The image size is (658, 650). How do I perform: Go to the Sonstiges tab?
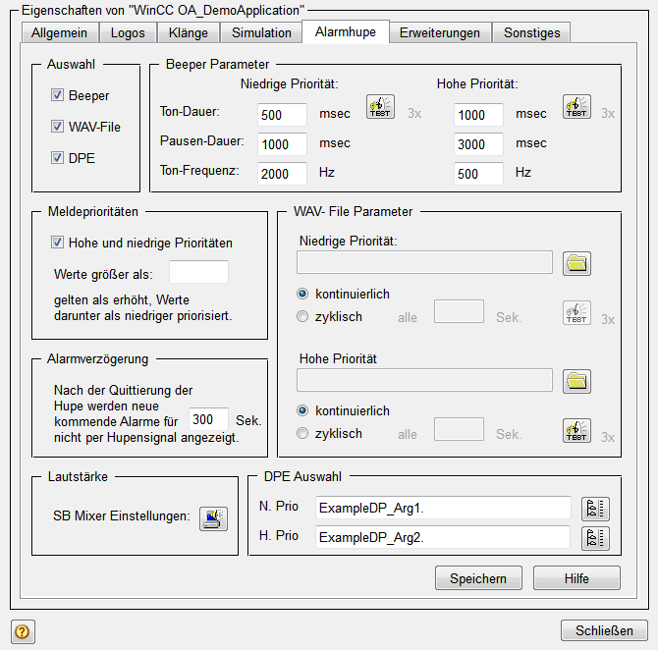(x=531, y=32)
